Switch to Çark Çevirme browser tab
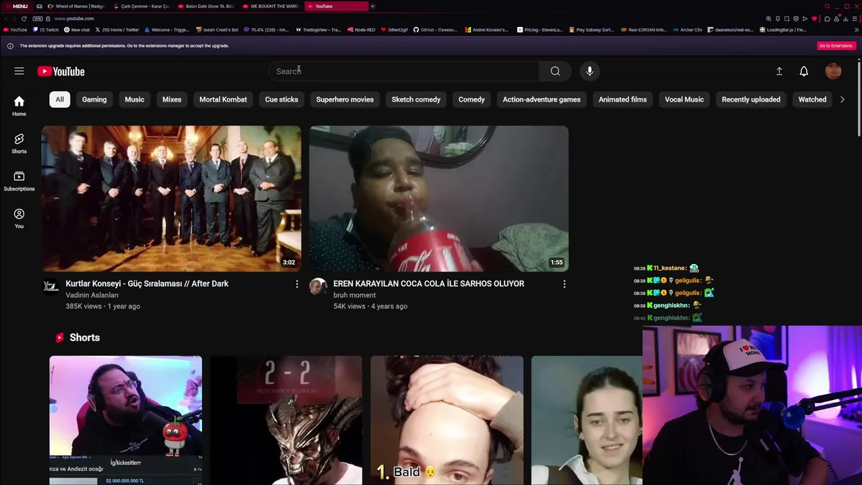Screen dimensions: 862x485 [141, 6]
